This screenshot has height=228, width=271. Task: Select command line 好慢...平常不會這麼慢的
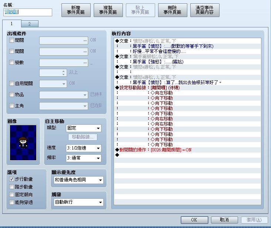187,51
